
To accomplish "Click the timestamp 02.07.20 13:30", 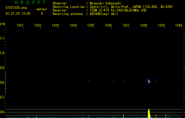I will tap(18, 14).
